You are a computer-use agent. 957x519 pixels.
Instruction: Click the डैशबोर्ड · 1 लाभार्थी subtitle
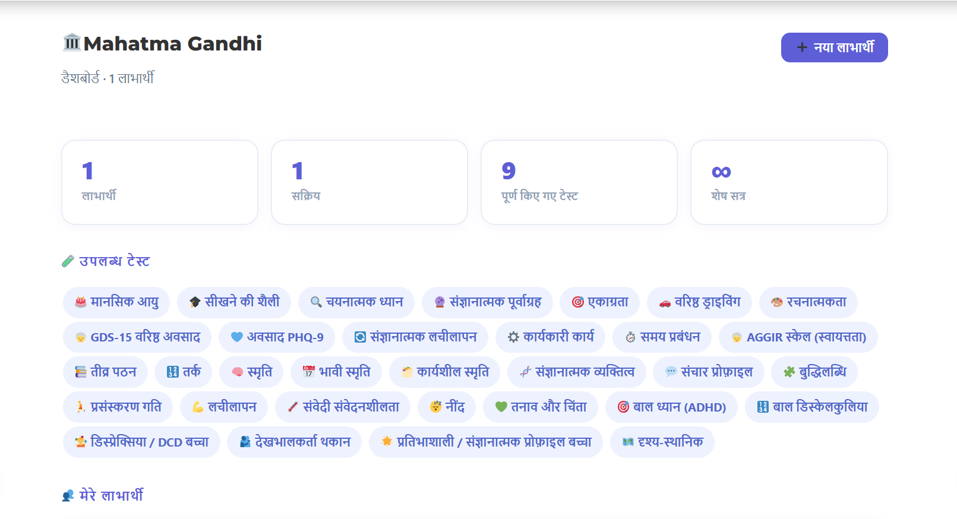pos(108,78)
